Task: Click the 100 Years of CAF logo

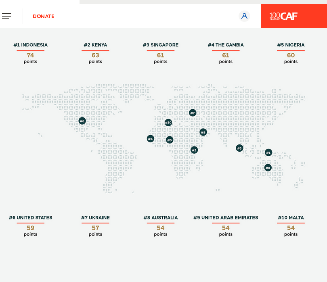Action: pyautogui.click(x=283, y=16)
